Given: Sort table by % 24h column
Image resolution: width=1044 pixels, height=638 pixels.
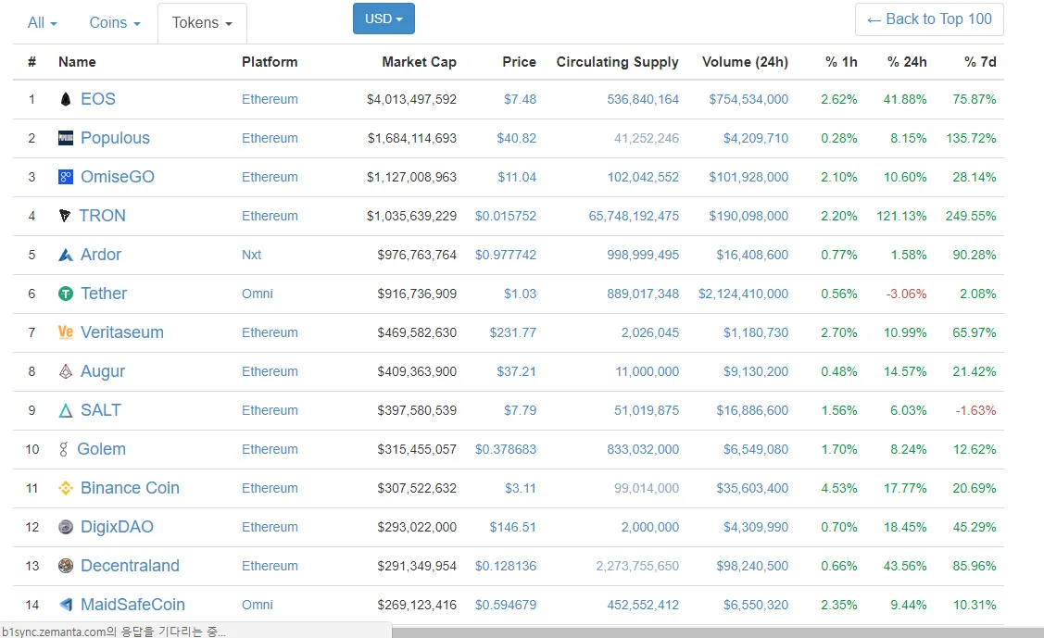Looking at the screenshot, I should pyautogui.click(x=907, y=62).
